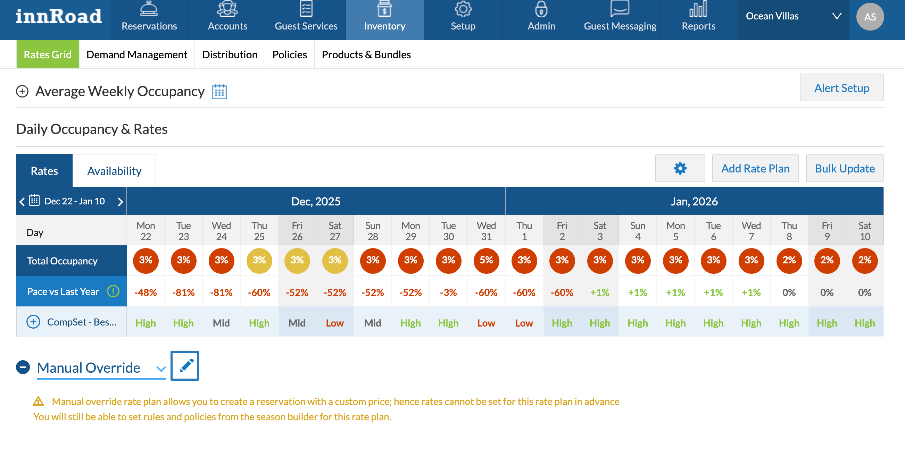The height and width of the screenshot is (465, 905).
Task: Click the Alert Setup button
Action: point(841,88)
